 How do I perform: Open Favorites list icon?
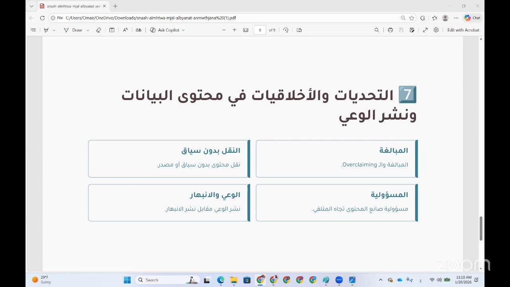(x=435, y=18)
